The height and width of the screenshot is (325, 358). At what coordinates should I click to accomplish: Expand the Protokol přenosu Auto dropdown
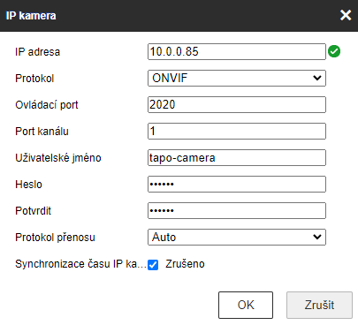[237, 237]
